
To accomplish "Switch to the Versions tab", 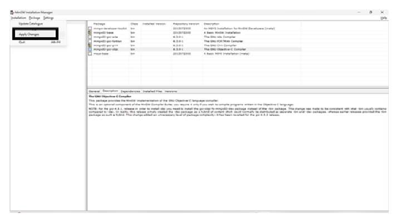I will (171, 91).
